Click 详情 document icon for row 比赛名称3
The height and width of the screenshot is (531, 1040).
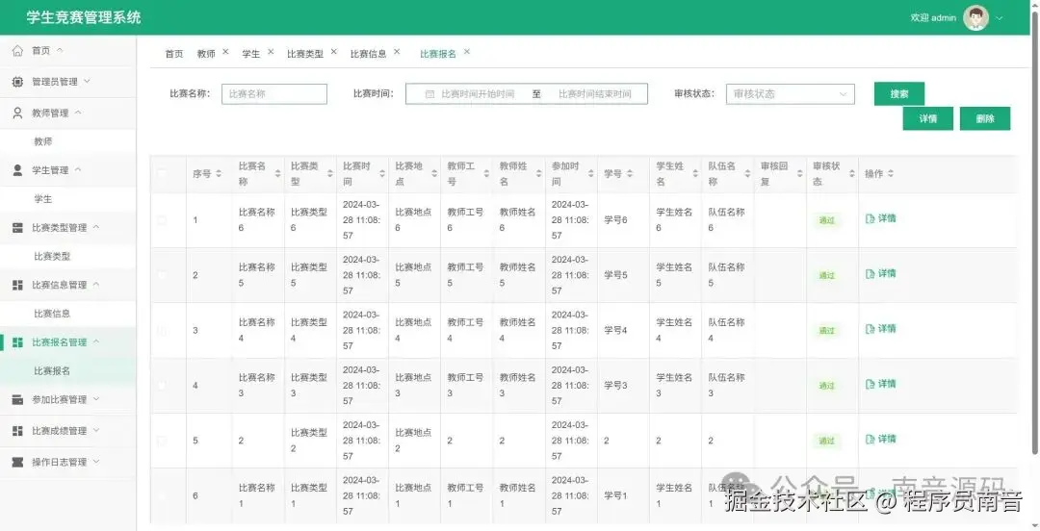[x=871, y=384]
